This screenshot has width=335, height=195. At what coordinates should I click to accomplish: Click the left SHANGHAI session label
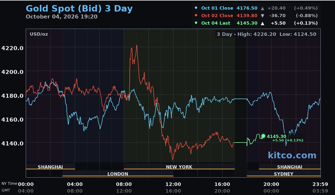click(50, 167)
